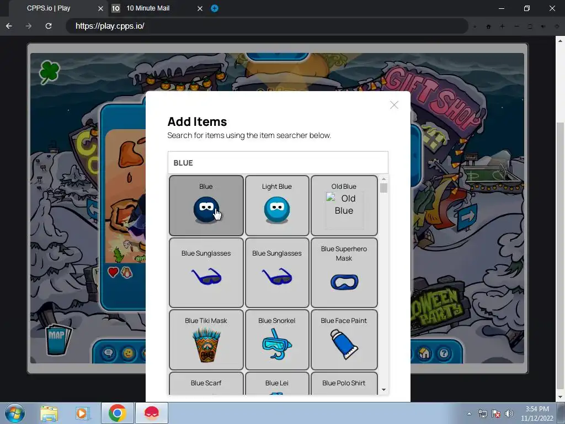
Task: Click the URL address bar
Action: [x=266, y=26]
